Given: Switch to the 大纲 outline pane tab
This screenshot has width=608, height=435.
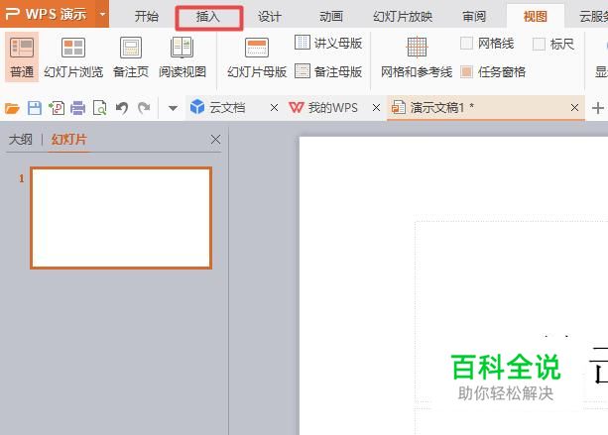Looking at the screenshot, I should tap(21, 139).
